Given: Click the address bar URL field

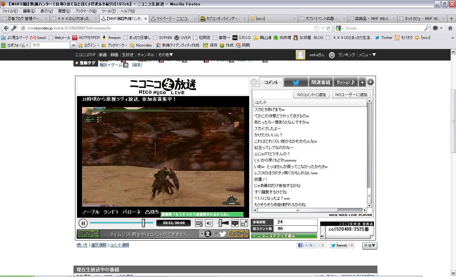Looking at the screenshot, I should point(169,28).
